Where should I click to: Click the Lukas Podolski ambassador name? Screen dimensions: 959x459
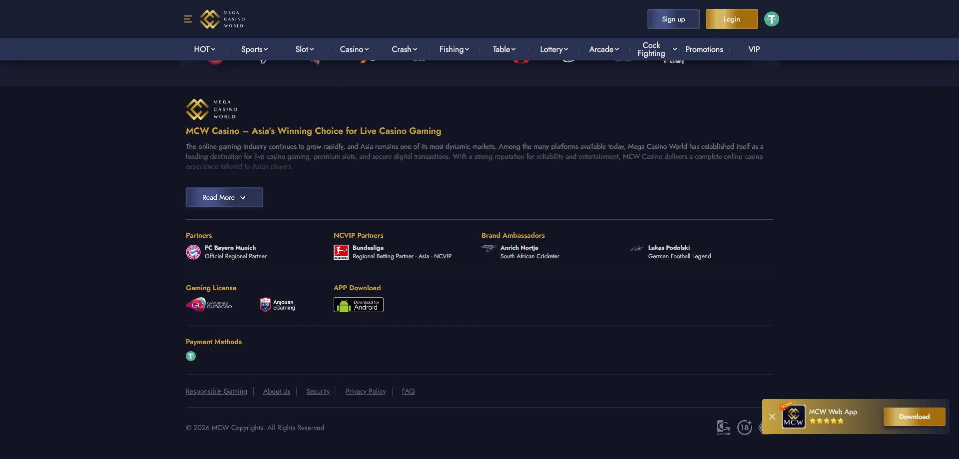tap(669, 248)
